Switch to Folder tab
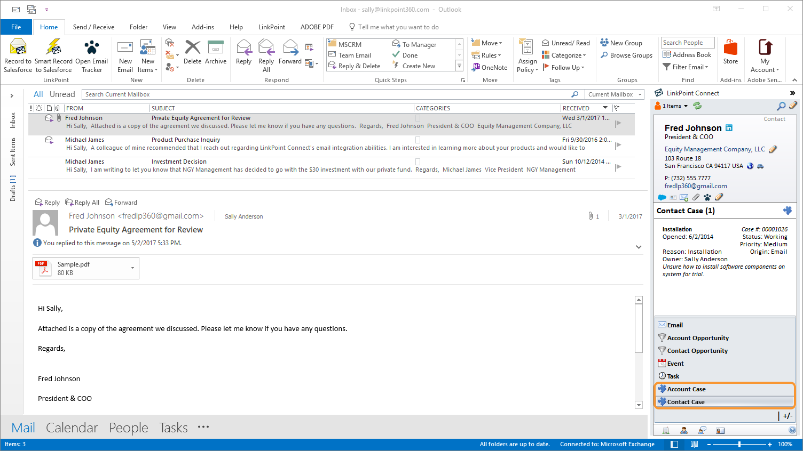 [x=138, y=27]
